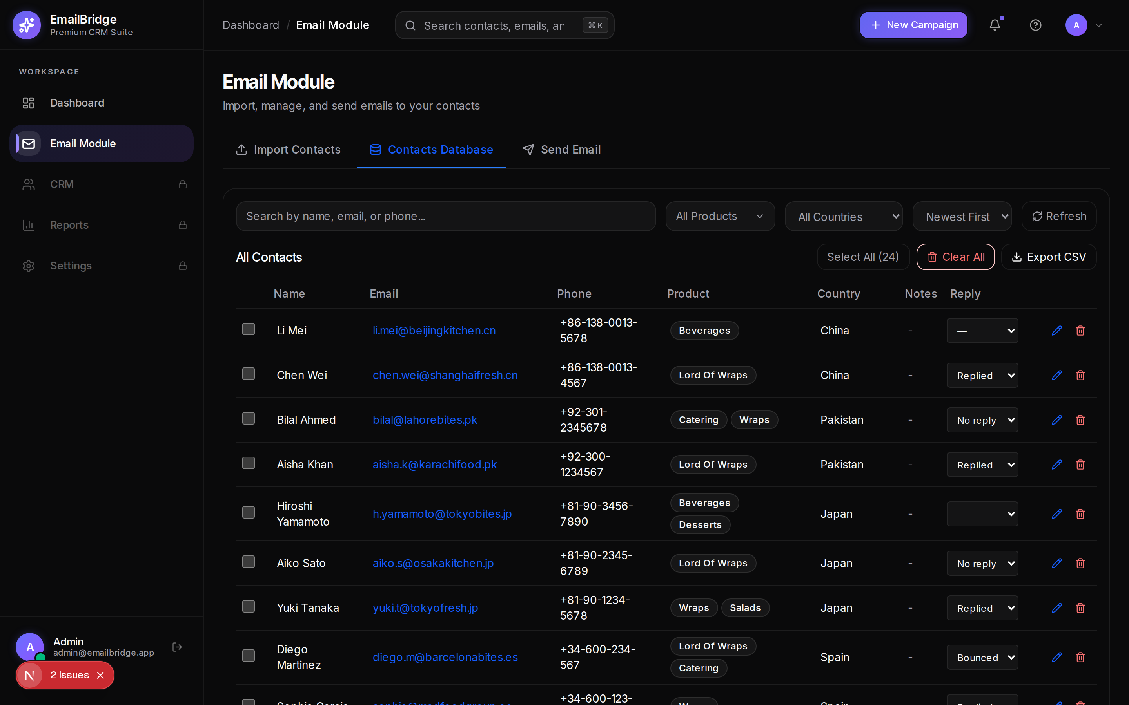
Task: Delete the Hiroshi Yamamoto contact
Action: (x=1080, y=514)
